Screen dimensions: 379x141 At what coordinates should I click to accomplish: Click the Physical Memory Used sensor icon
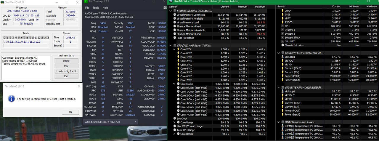(174, 26)
